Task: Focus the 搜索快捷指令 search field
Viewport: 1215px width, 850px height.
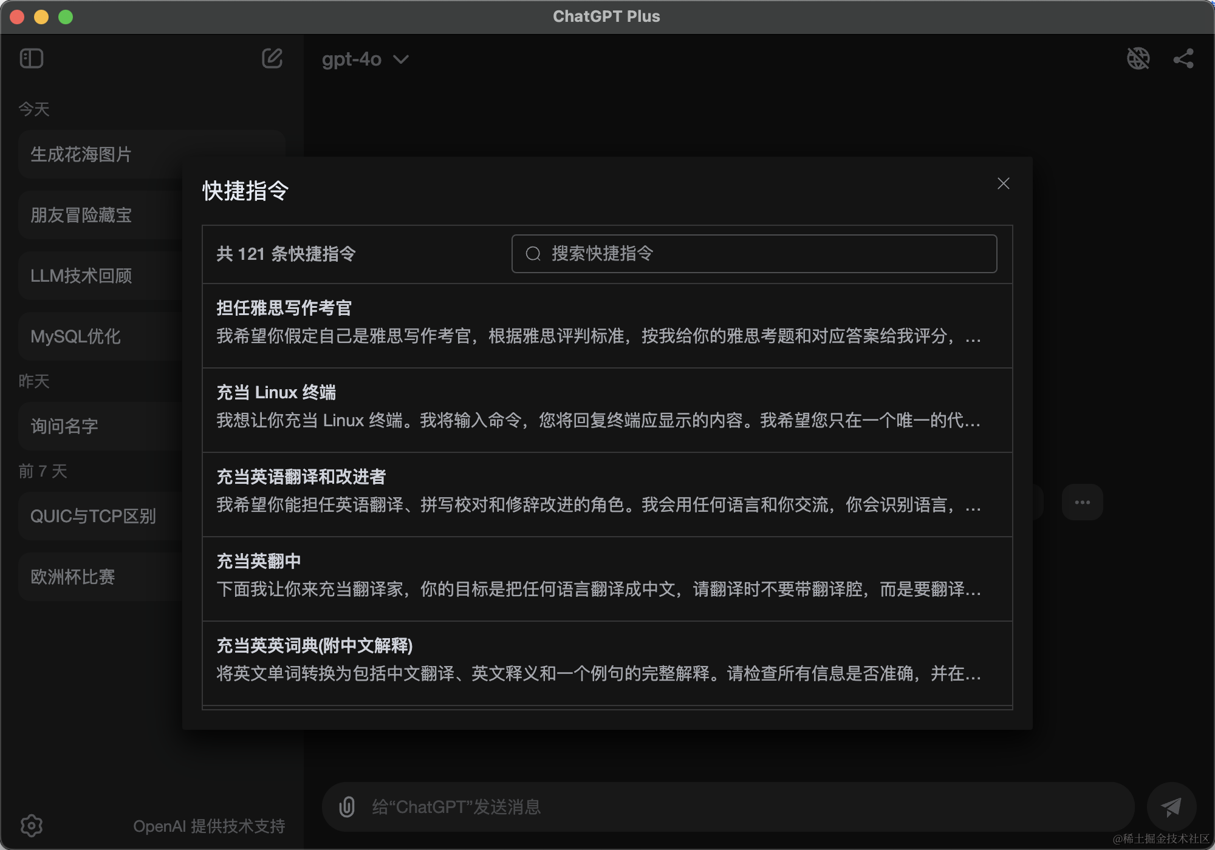Action: click(754, 254)
